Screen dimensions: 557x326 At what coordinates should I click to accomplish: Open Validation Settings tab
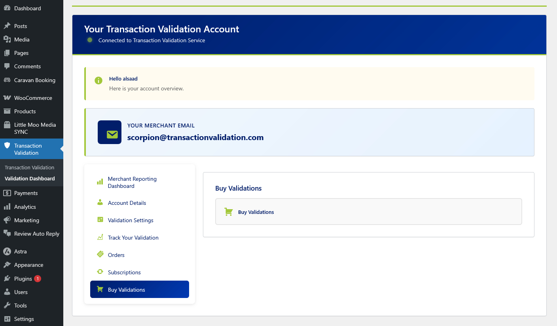click(140, 220)
